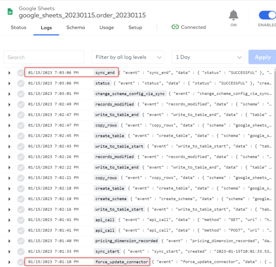276x267 pixels.
Task: Expand the write_to_table_start row at 7:02:16
Action: click(x=9, y=209)
